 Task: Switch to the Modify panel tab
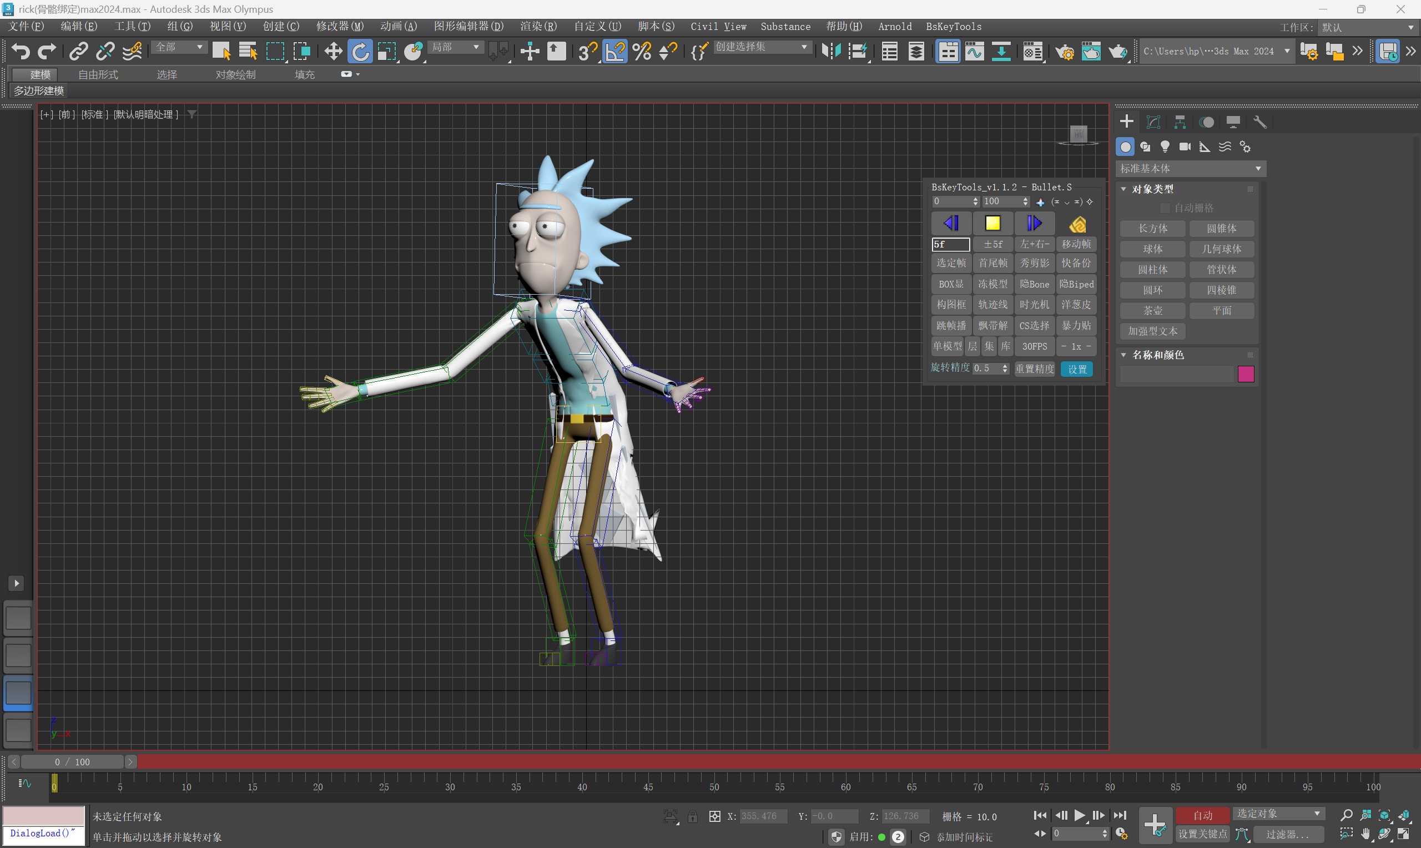(x=1153, y=122)
